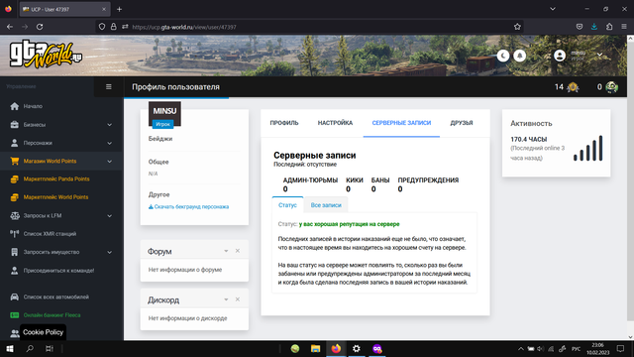Expand Запросы к LFM submenu chevron
This screenshot has height=357, width=634.
[110, 216]
